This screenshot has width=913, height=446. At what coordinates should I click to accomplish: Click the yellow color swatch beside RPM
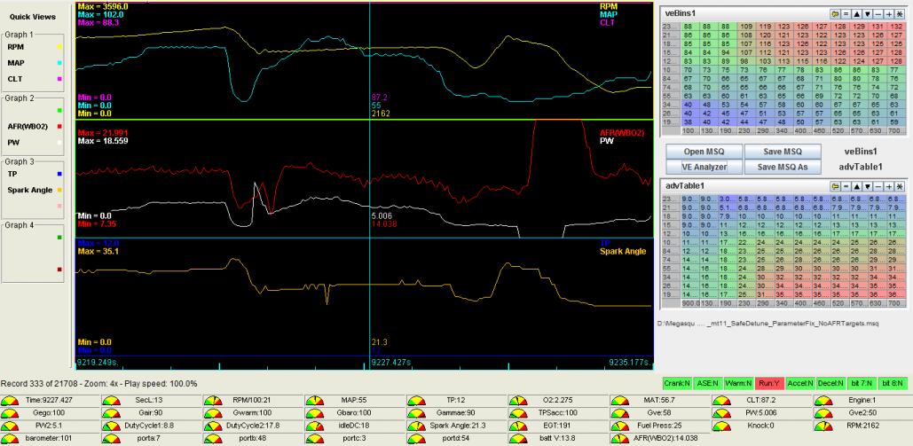click(x=59, y=47)
